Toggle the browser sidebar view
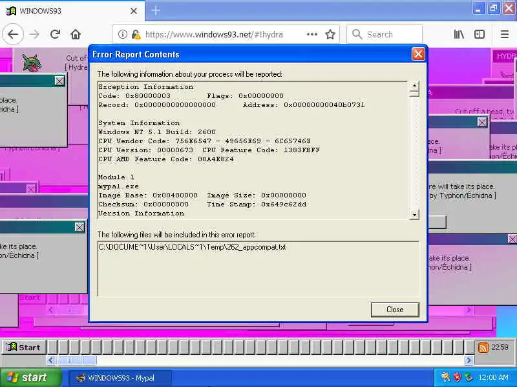 pos(480,34)
